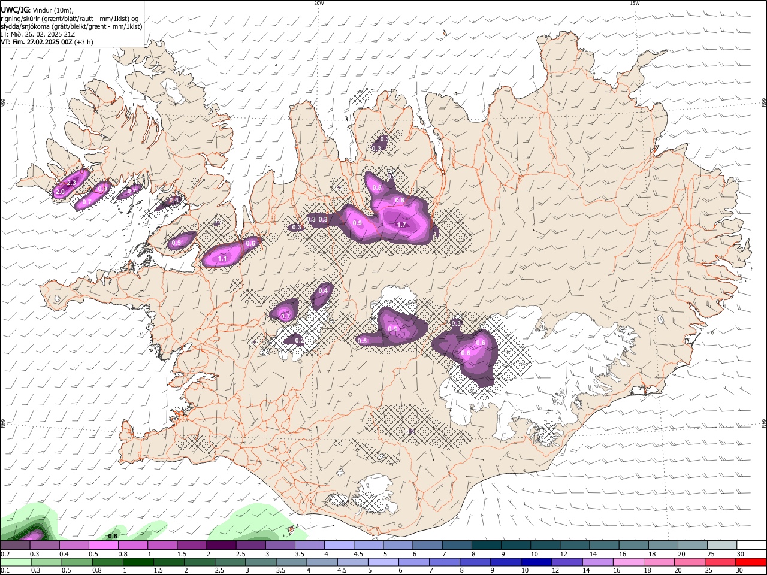This screenshot has width=767, height=575.
Task: Select the 0.9 snowfall value label
Action: (x=357, y=223)
